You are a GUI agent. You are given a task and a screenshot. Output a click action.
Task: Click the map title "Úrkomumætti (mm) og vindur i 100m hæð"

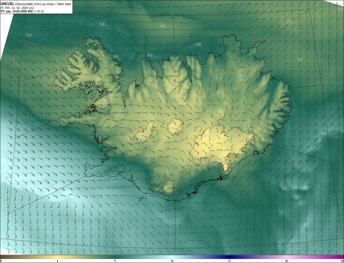pos(42,4)
